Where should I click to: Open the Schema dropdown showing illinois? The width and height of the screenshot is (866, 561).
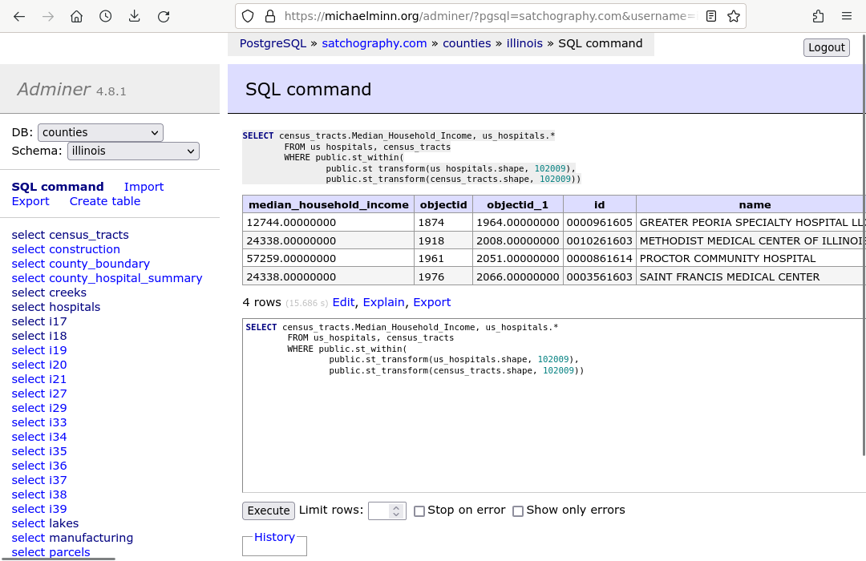(x=133, y=151)
